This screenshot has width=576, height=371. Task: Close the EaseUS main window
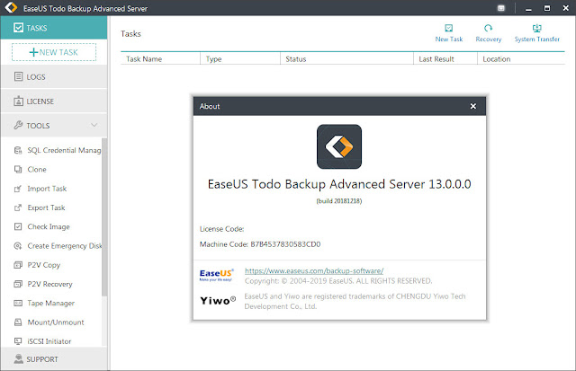tap(566, 8)
